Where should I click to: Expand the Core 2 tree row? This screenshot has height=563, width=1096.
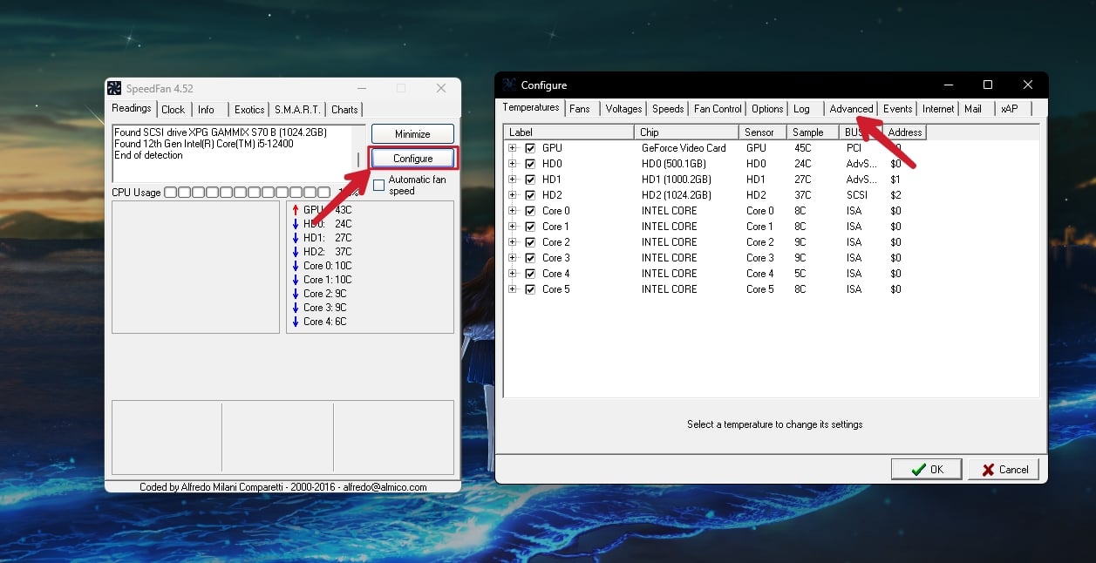(513, 242)
